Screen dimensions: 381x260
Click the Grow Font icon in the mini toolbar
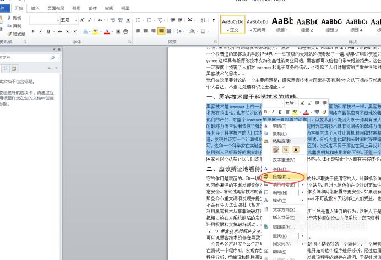point(302,103)
